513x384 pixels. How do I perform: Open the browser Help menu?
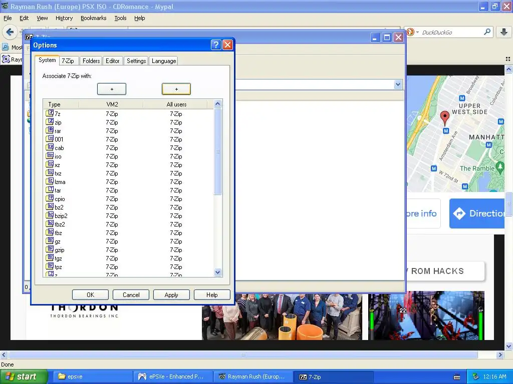tap(139, 18)
